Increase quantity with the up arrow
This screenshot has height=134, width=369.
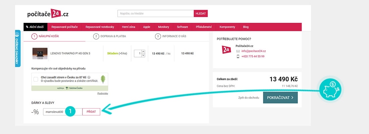pyautogui.click(x=144, y=52)
